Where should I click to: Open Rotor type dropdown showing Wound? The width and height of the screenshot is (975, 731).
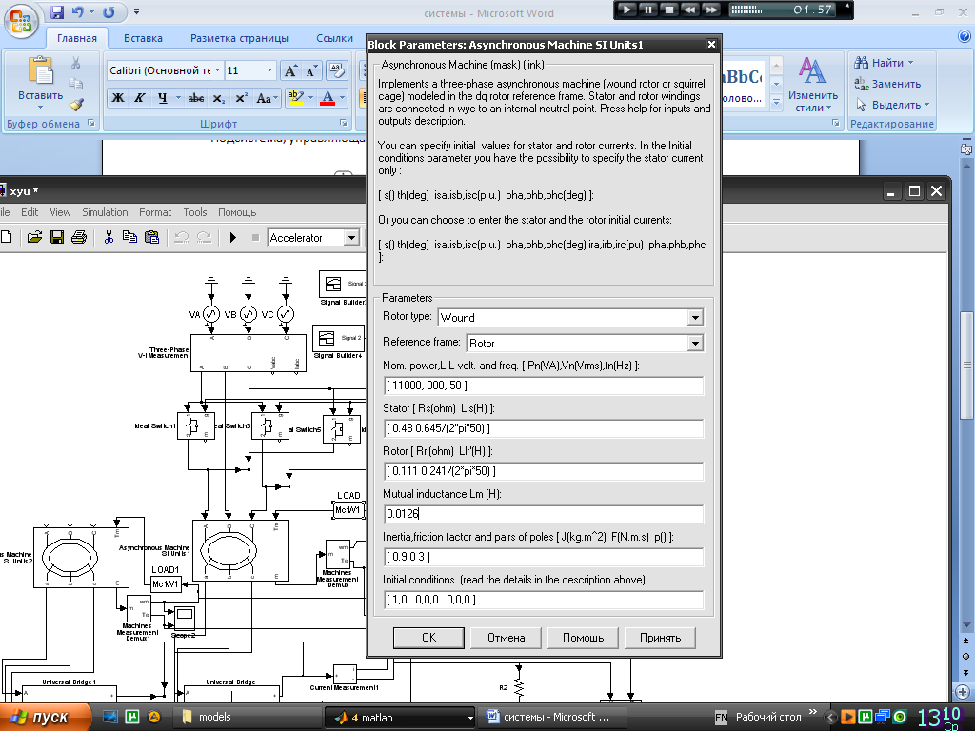695,318
